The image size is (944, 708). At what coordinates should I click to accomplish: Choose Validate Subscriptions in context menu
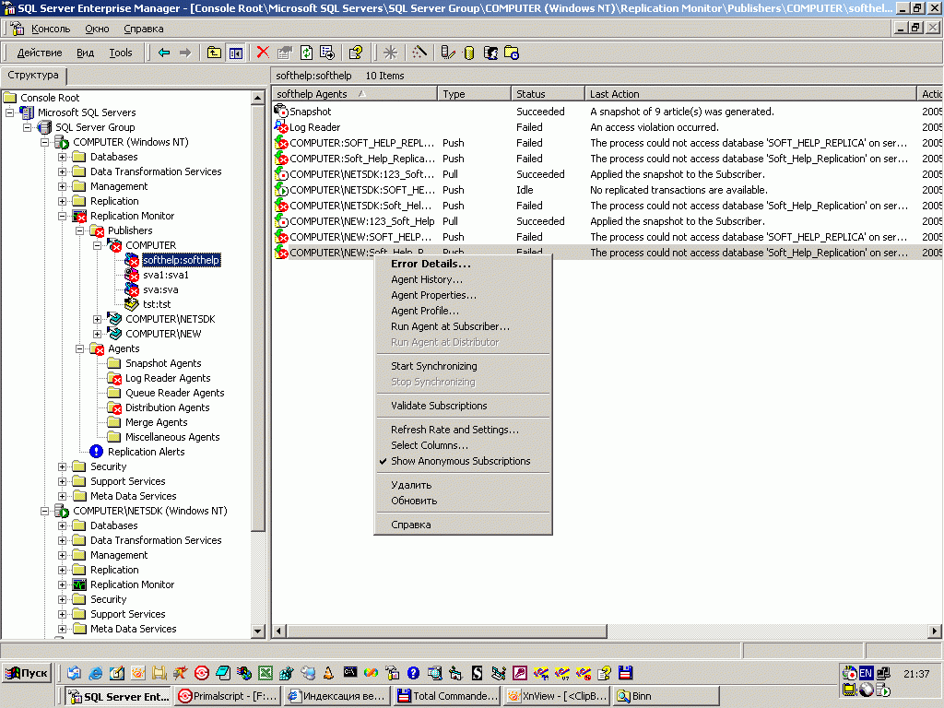(439, 406)
